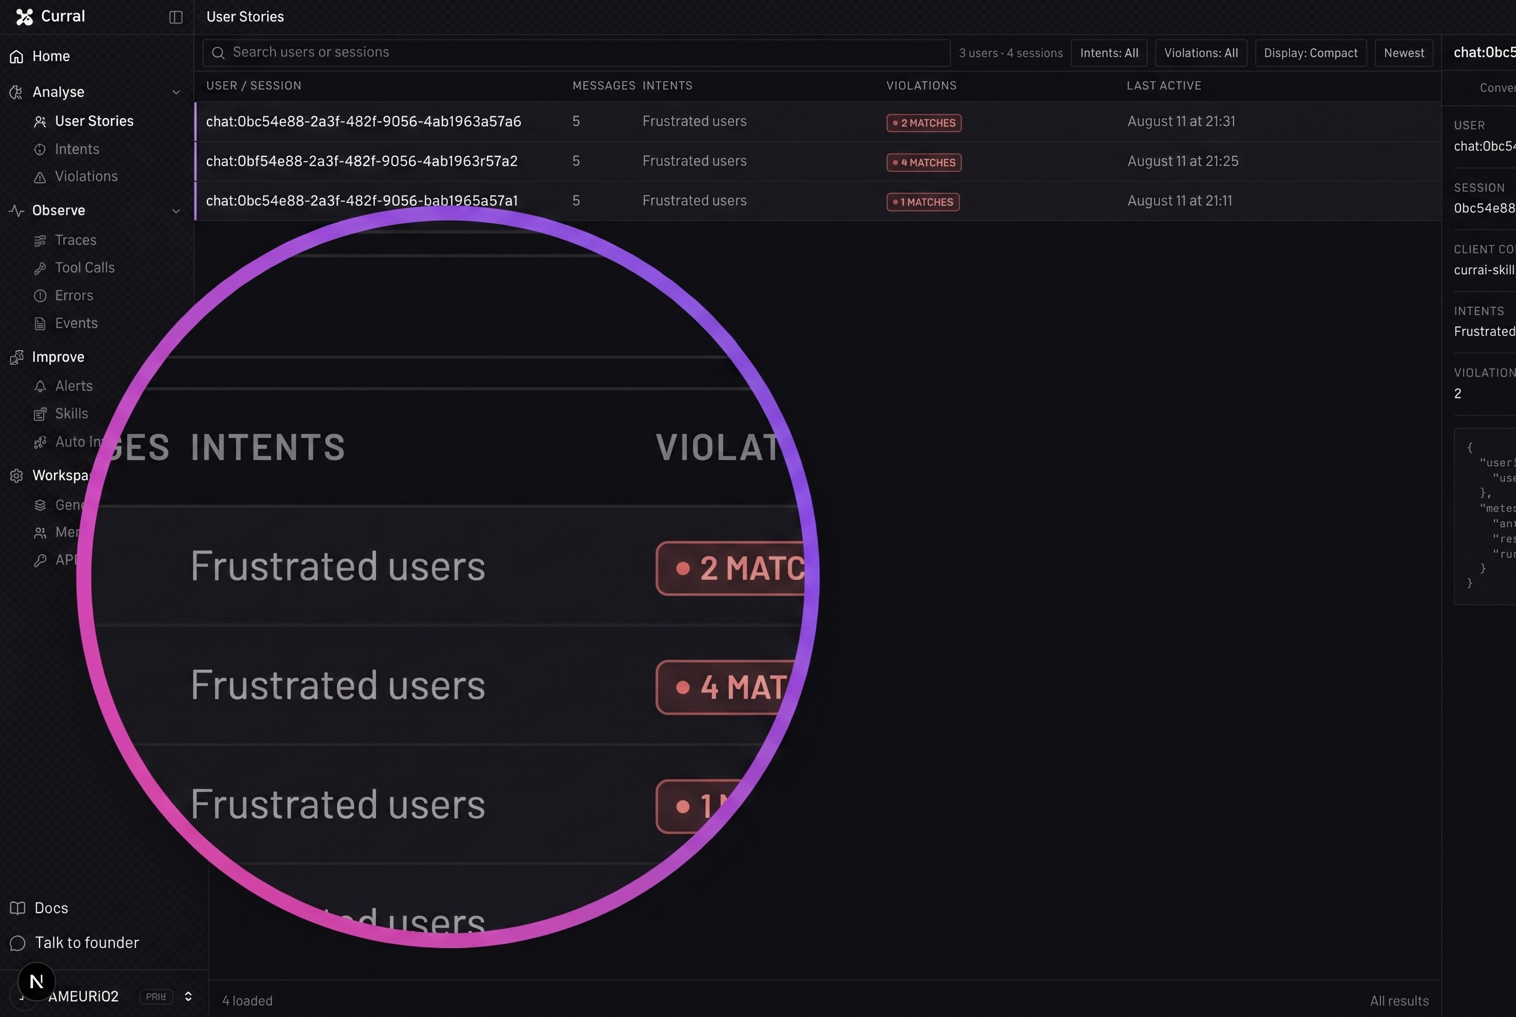Click the Curral logo icon
Screen dimensions: 1516x1017
click(x=25, y=17)
